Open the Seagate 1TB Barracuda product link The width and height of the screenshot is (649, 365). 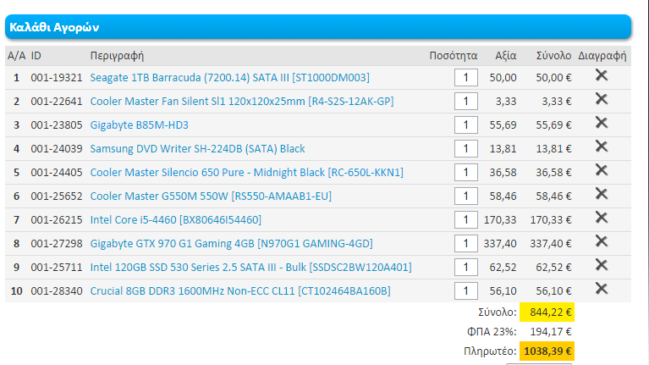pyautogui.click(x=229, y=77)
